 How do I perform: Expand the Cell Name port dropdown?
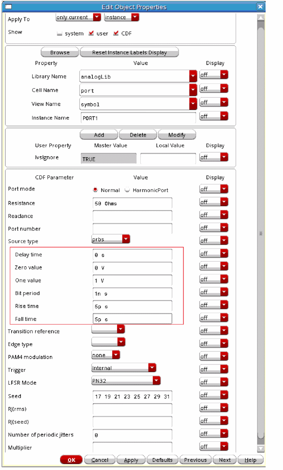point(193,90)
